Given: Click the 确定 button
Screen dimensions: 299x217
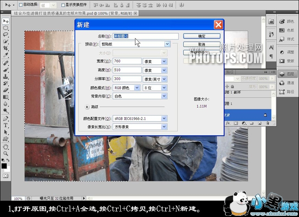Looking at the screenshot, I should tap(201, 36).
